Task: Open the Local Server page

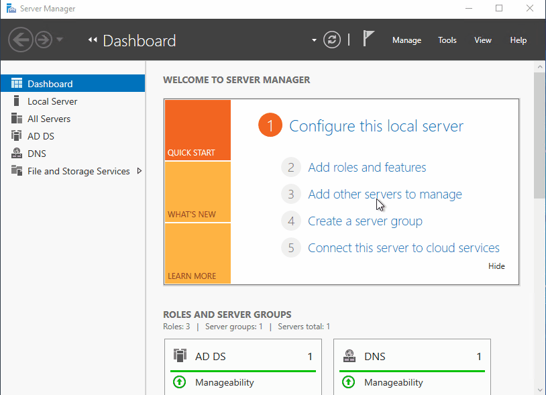Action: tap(52, 101)
